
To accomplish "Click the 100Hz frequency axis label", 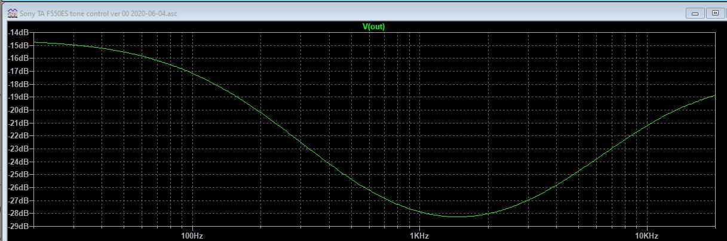I will click(192, 235).
